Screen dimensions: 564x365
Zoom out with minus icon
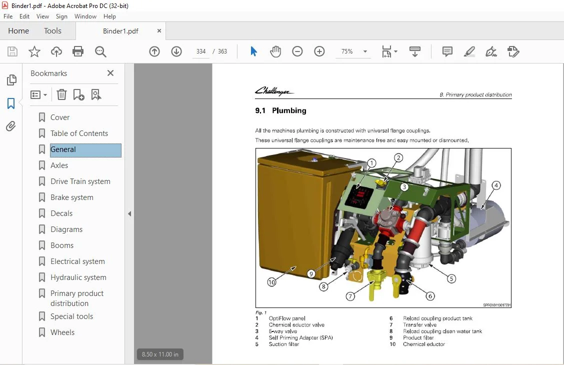point(297,51)
